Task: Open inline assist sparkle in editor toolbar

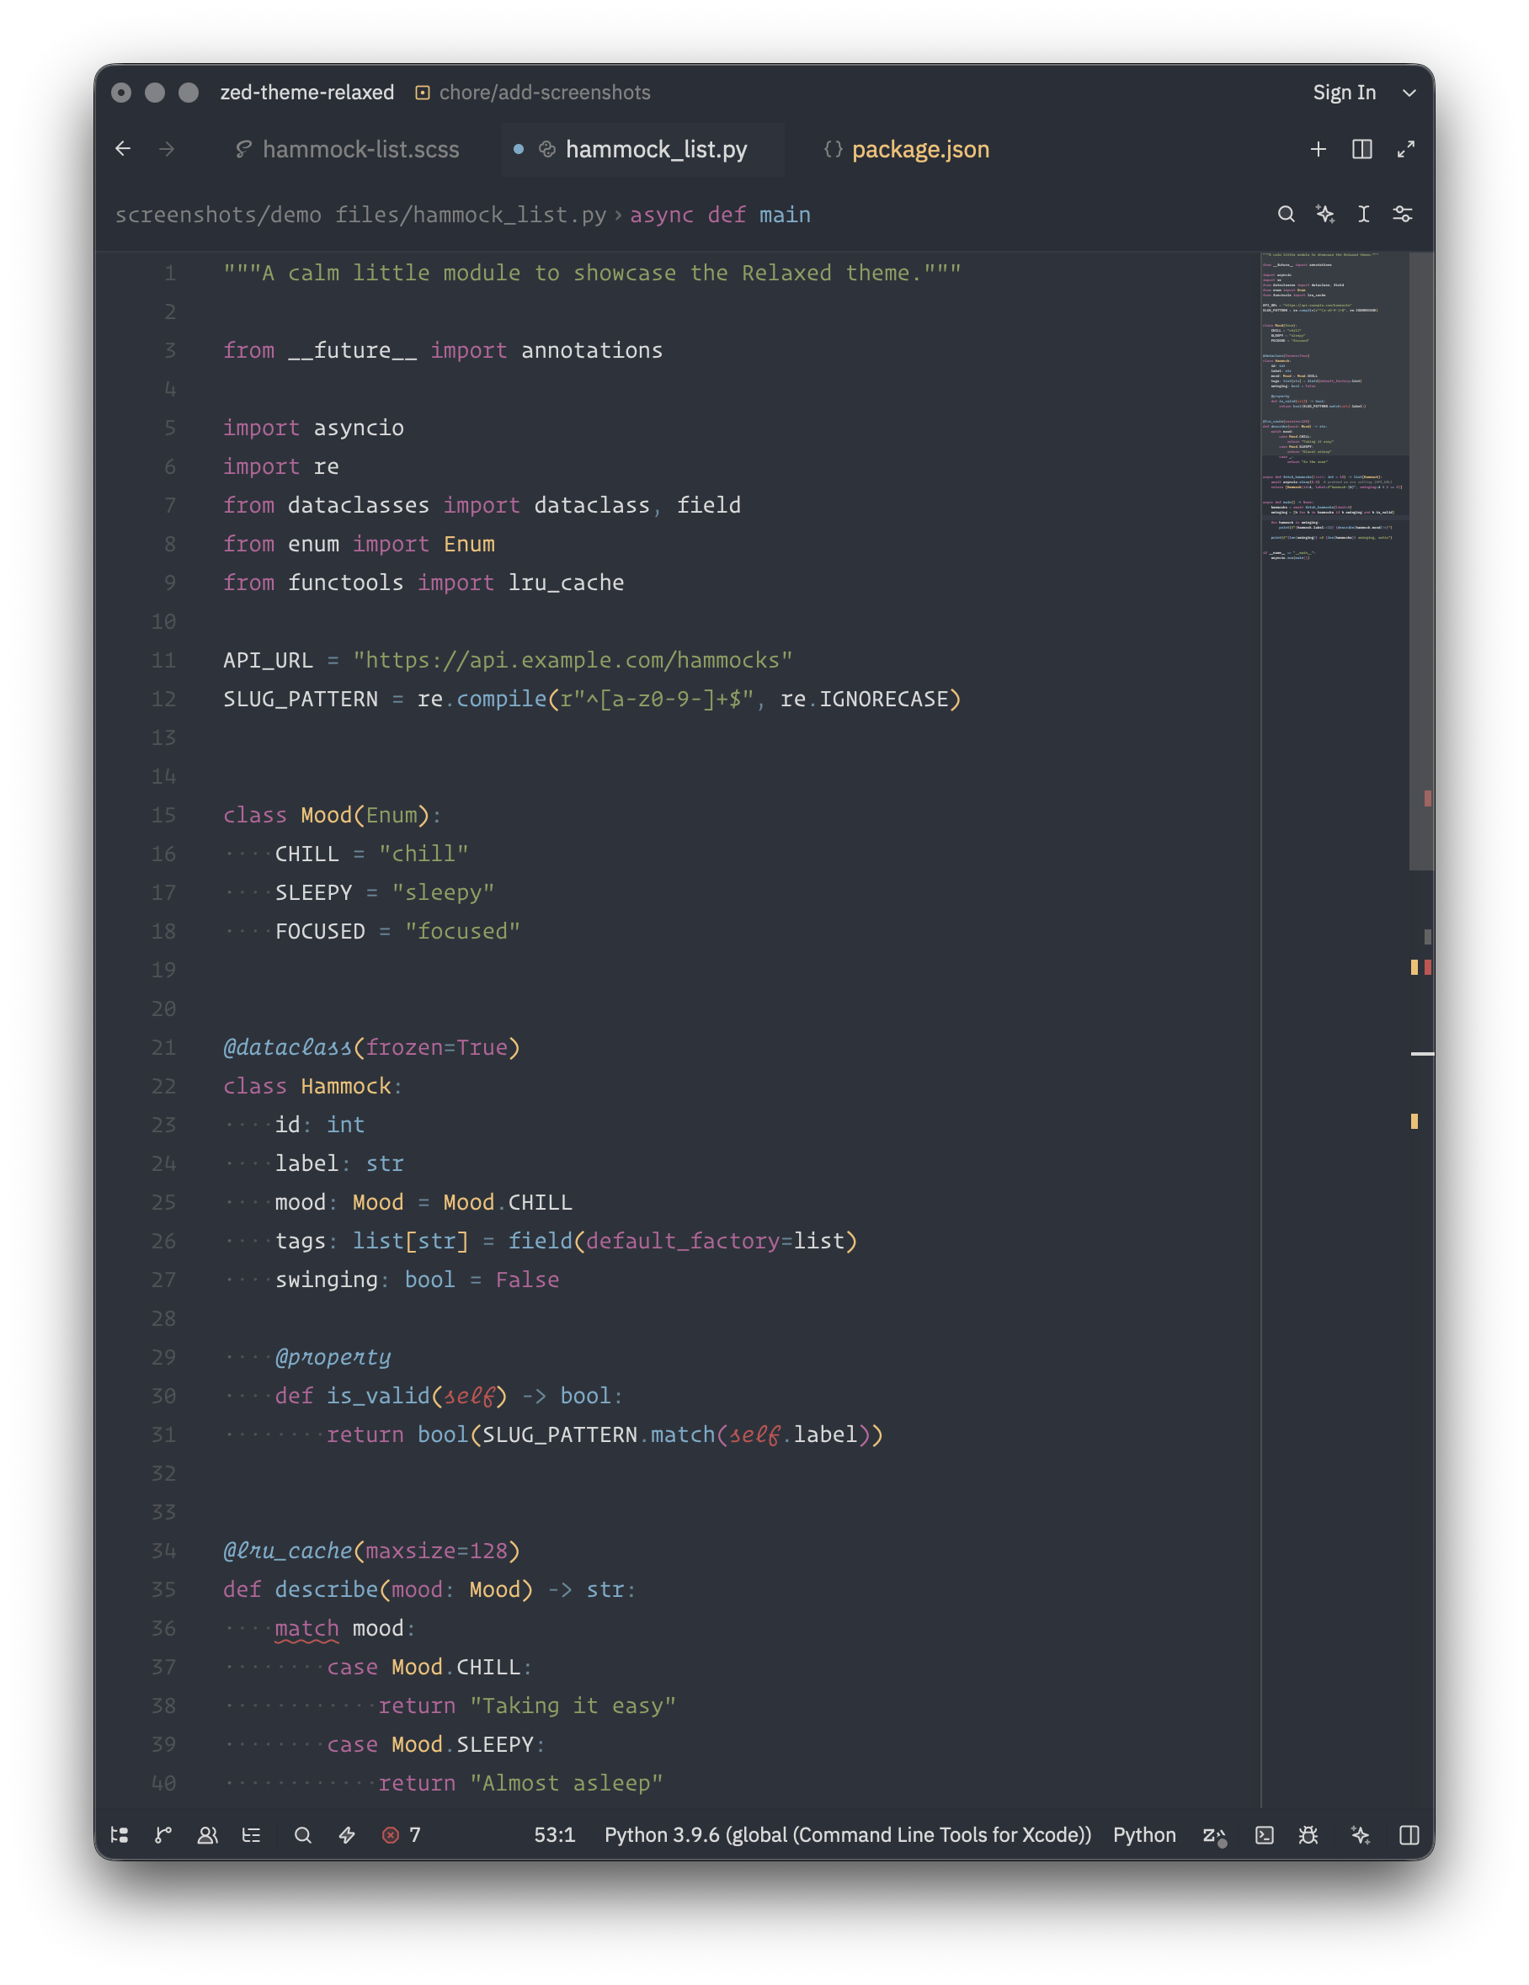Action: [1324, 214]
